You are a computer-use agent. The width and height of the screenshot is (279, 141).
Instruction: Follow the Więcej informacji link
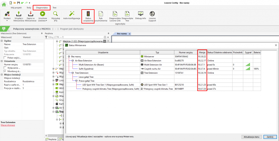tap(8, 125)
